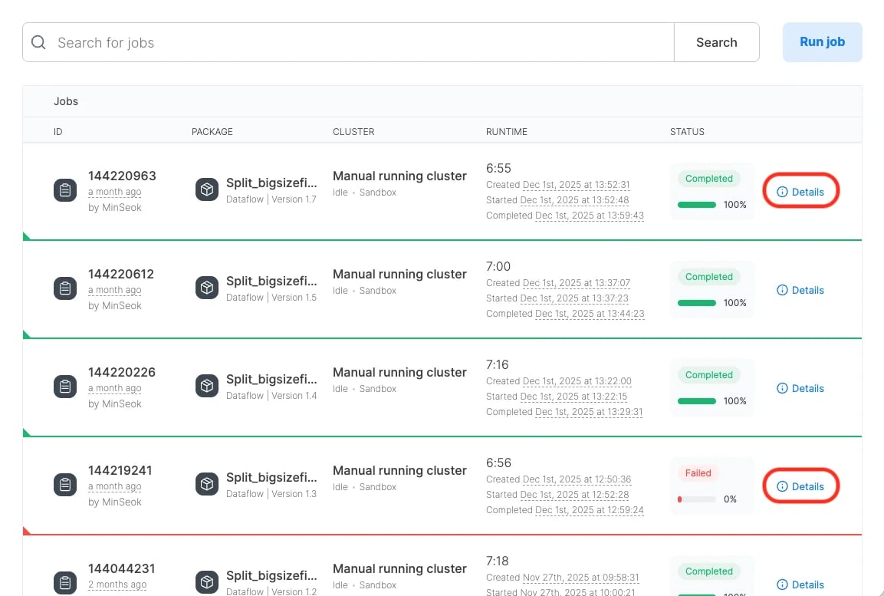Click Completed badge for job 144220226
The image size is (884, 596).
(708, 374)
